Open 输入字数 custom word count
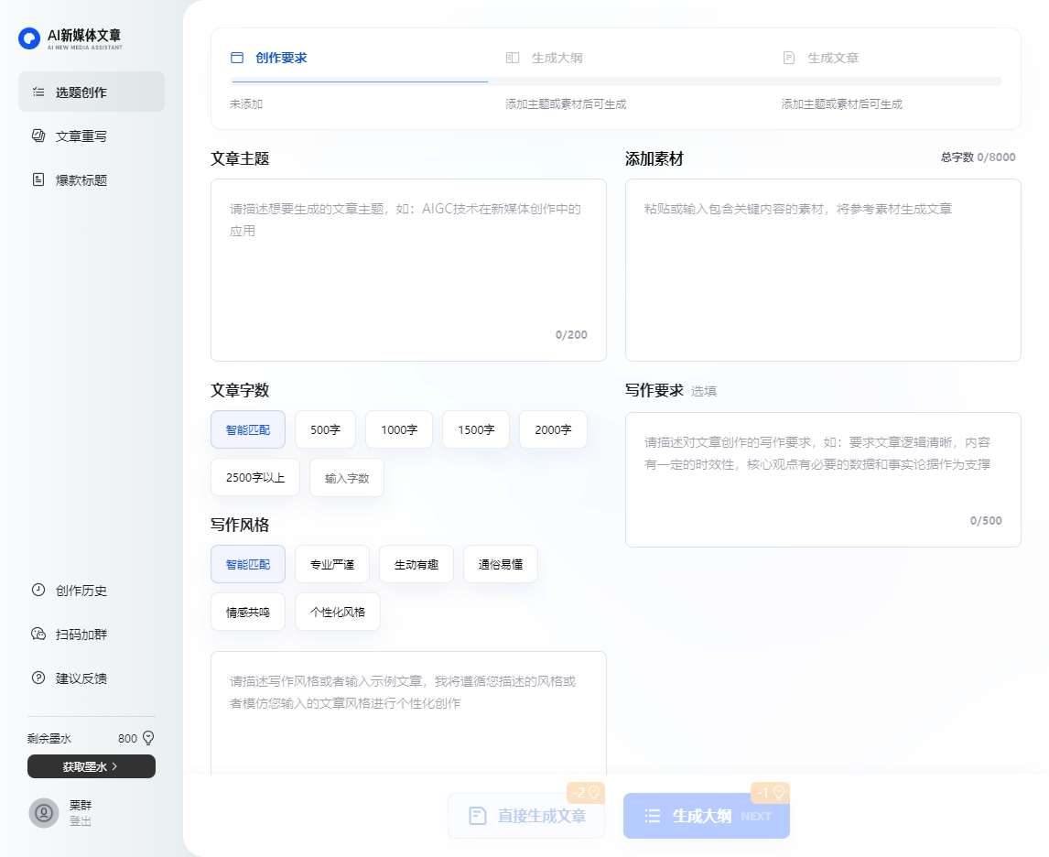Screen dimensions: 1049x857 (x=346, y=477)
